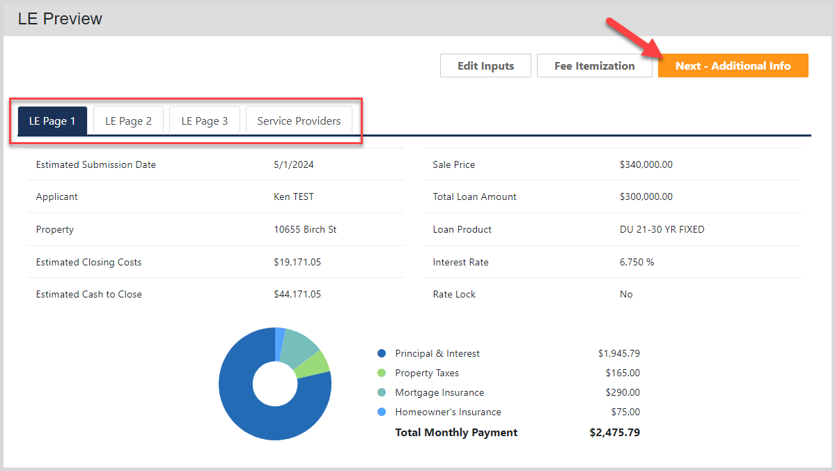This screenshot has height=471, width=835.
Task: Select the Interest Rate label
Action: click(x=460, y=262)
